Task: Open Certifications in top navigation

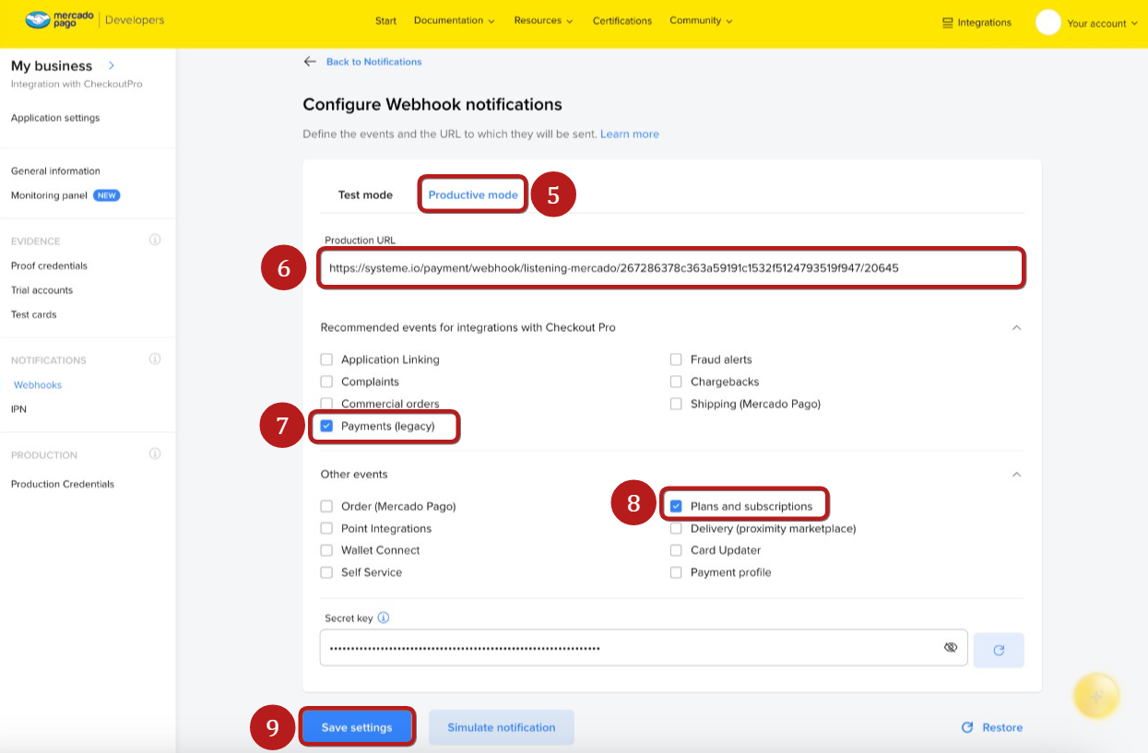Action: click(x=622, y=20)
